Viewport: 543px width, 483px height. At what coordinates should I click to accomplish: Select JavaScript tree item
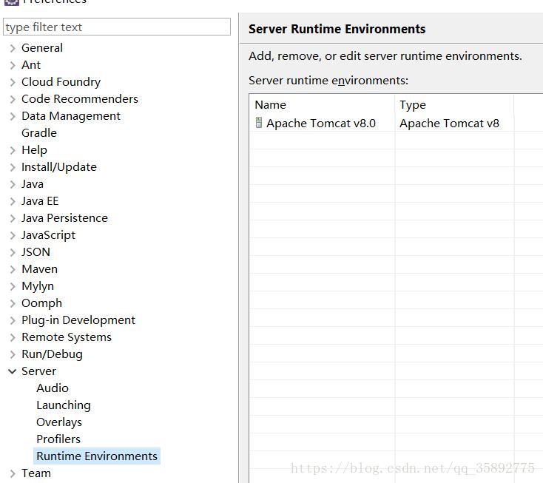(x=48, y=234)
